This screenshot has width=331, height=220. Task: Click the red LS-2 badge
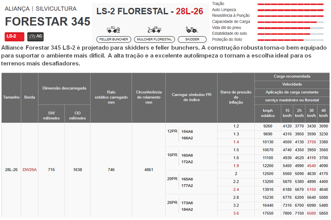tap(14, 36)
